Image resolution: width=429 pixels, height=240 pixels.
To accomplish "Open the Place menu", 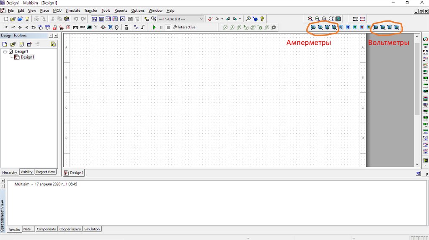I will tap(44, 10).
